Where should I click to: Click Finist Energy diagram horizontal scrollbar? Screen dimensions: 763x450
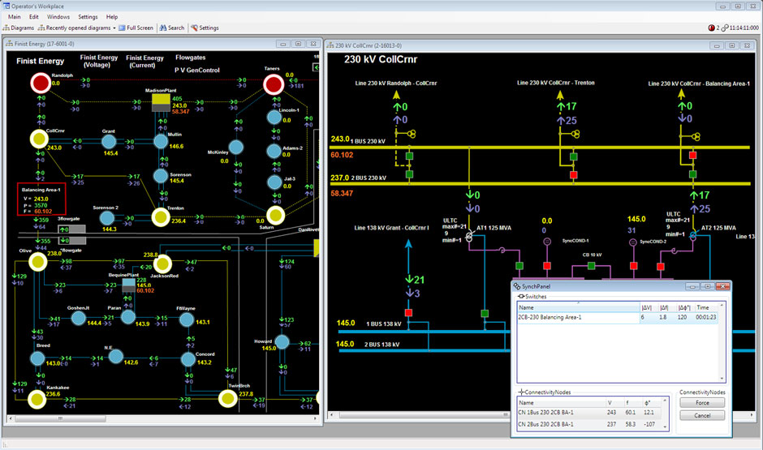coord(163,418)
